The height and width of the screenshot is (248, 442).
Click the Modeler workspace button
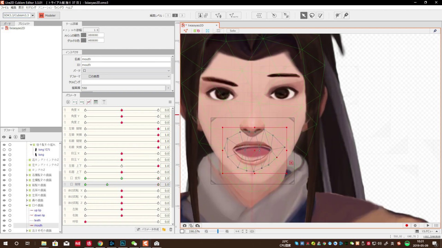point(49,15)
